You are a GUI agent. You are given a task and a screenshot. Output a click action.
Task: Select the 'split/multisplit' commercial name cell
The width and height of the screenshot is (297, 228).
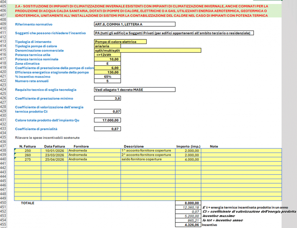147,50
